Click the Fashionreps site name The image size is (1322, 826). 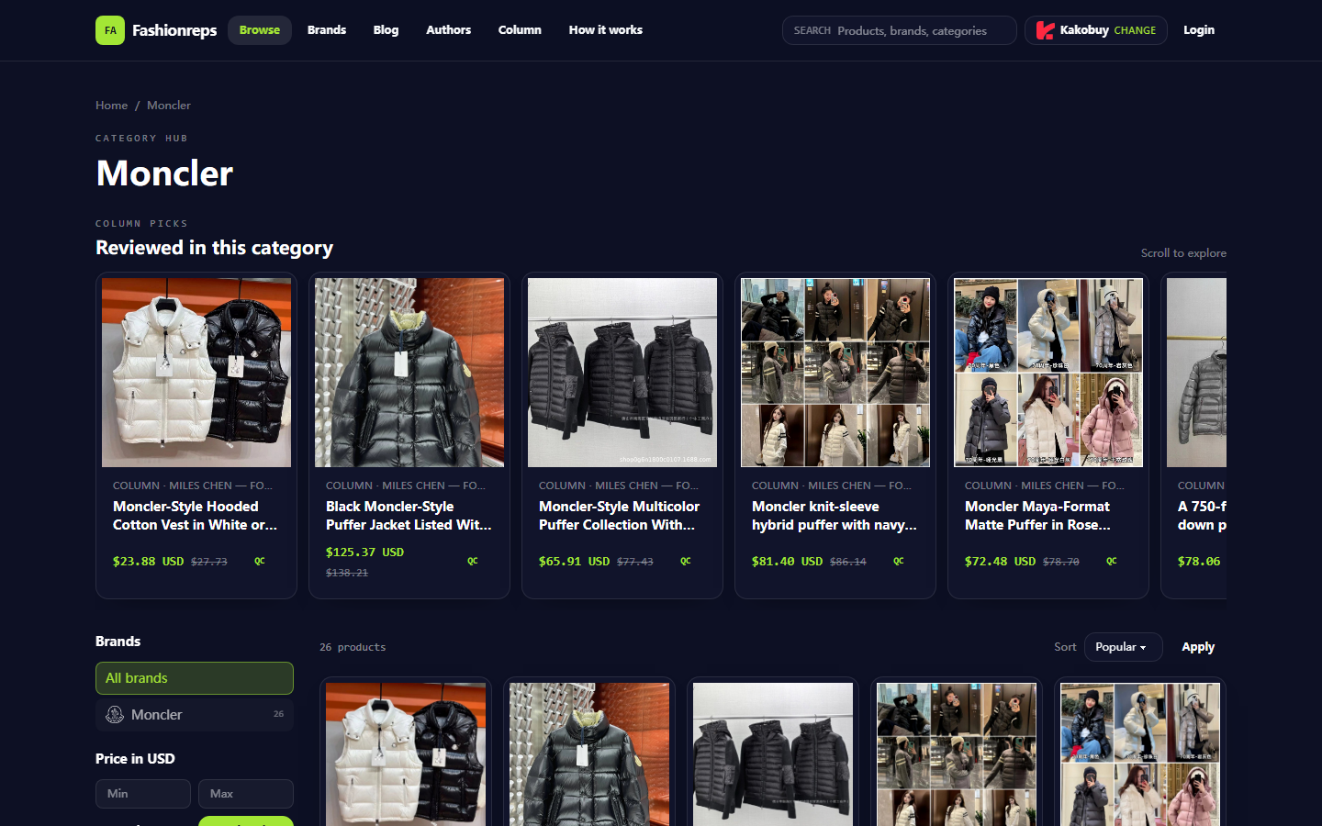tap(174, 30)
